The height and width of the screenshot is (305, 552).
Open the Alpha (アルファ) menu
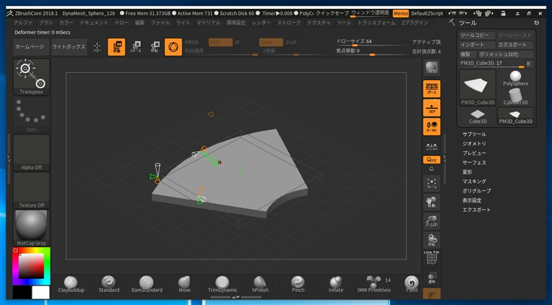coord(23,23)
